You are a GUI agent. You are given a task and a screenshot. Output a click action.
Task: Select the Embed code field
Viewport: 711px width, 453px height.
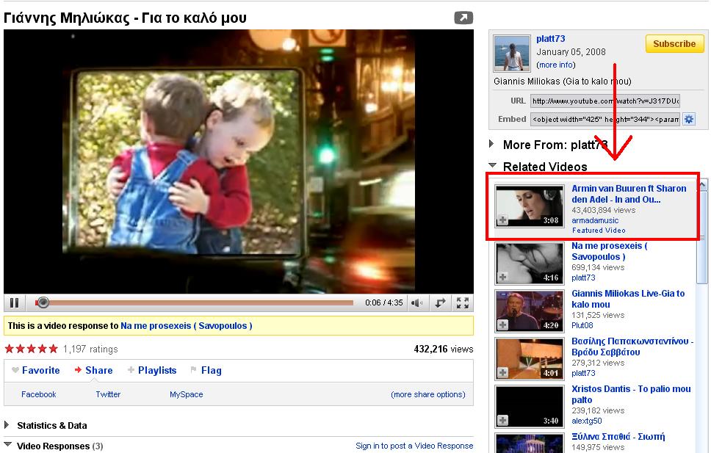pos(605,119)
